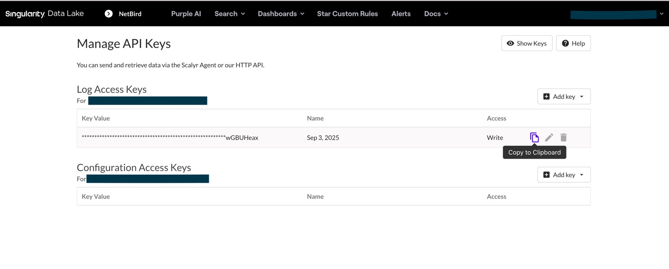
Task: Click the NetBird circular logo icon
Action: [x=108, y=14]
